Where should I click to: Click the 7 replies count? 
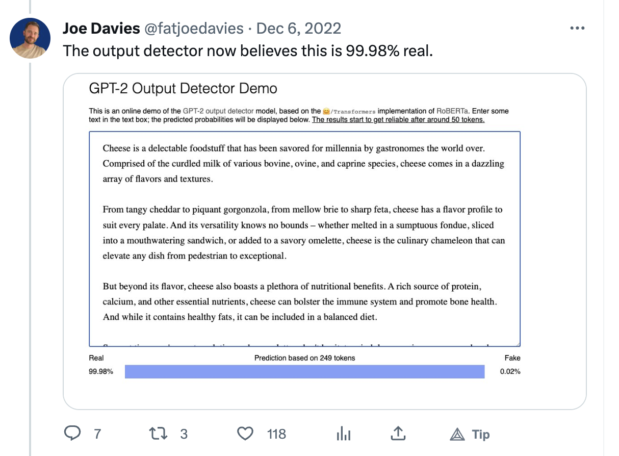click(x=97, y=434)
